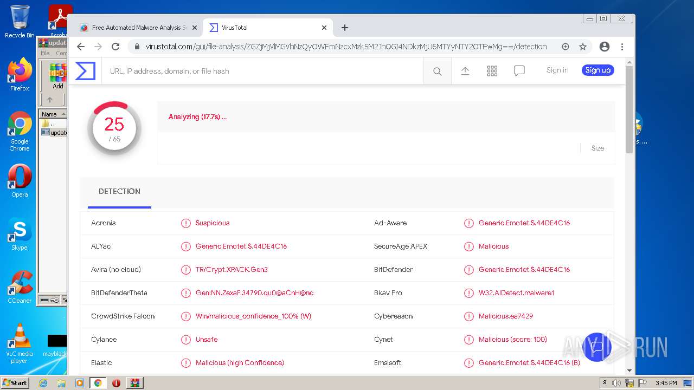Click the Acronis warning icon
694x390 pixels.
pos(186,223)
